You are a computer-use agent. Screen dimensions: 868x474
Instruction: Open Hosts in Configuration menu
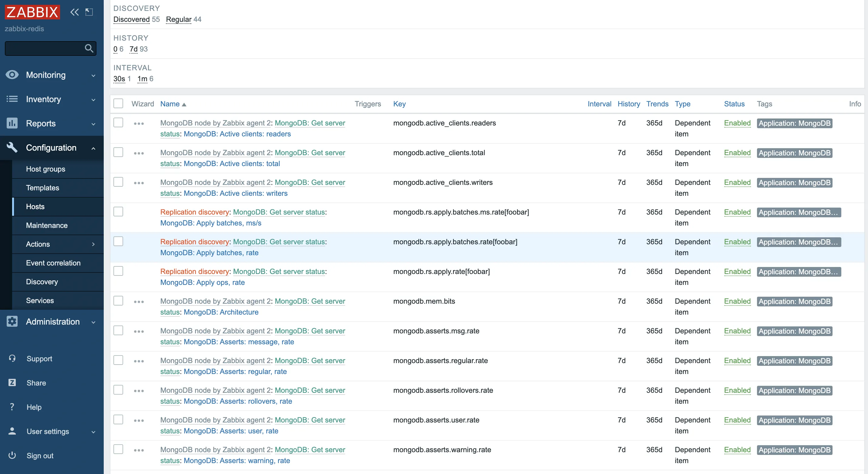pyautogui.click(x=35, y=207)
